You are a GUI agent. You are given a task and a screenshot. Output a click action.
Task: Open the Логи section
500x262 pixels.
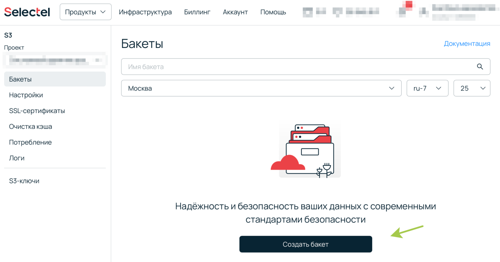point(16,158)
